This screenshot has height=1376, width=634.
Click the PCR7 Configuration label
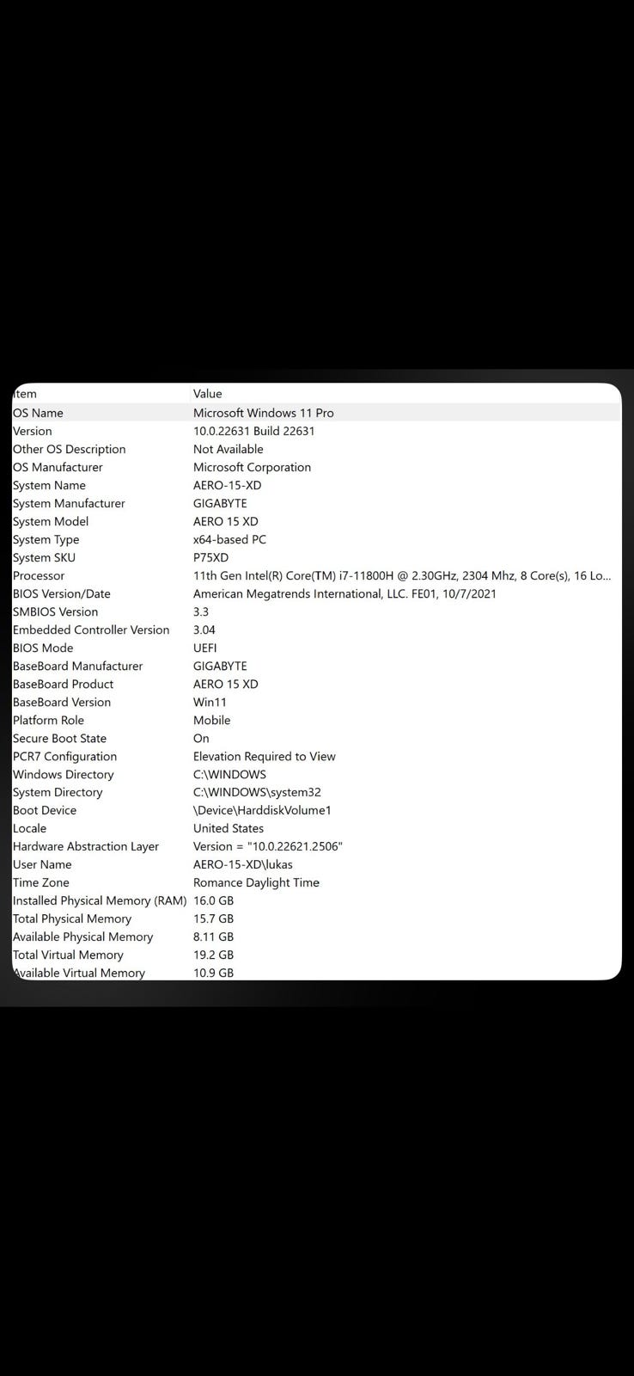tap(64, 756)
